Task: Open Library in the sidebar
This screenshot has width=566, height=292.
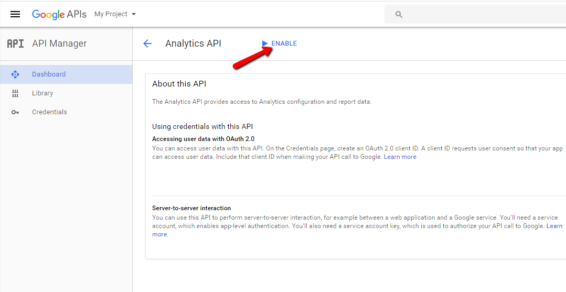Action: point(66,93)
